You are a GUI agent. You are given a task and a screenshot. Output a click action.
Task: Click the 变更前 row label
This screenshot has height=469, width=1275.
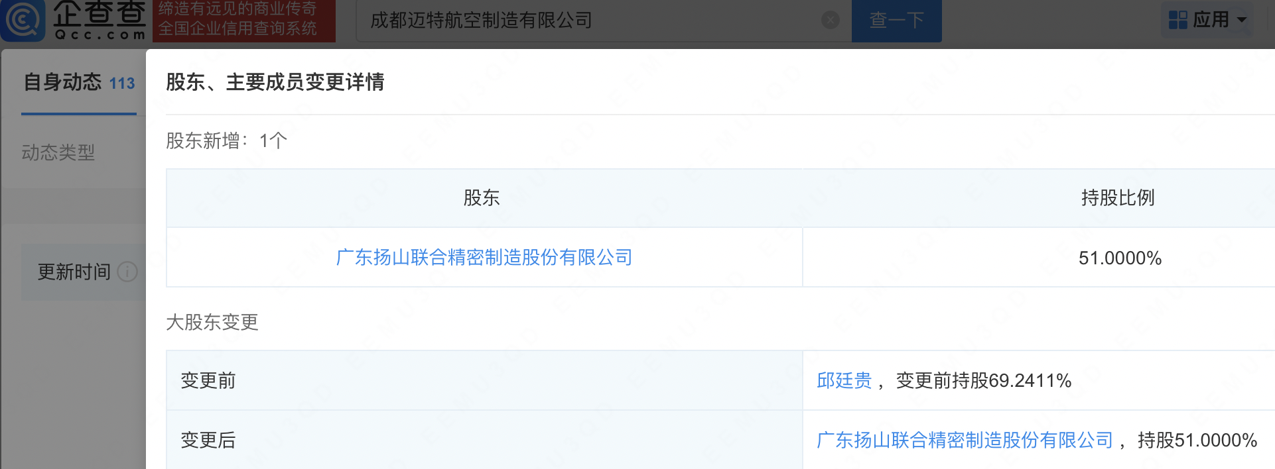(x=208, y=381)
